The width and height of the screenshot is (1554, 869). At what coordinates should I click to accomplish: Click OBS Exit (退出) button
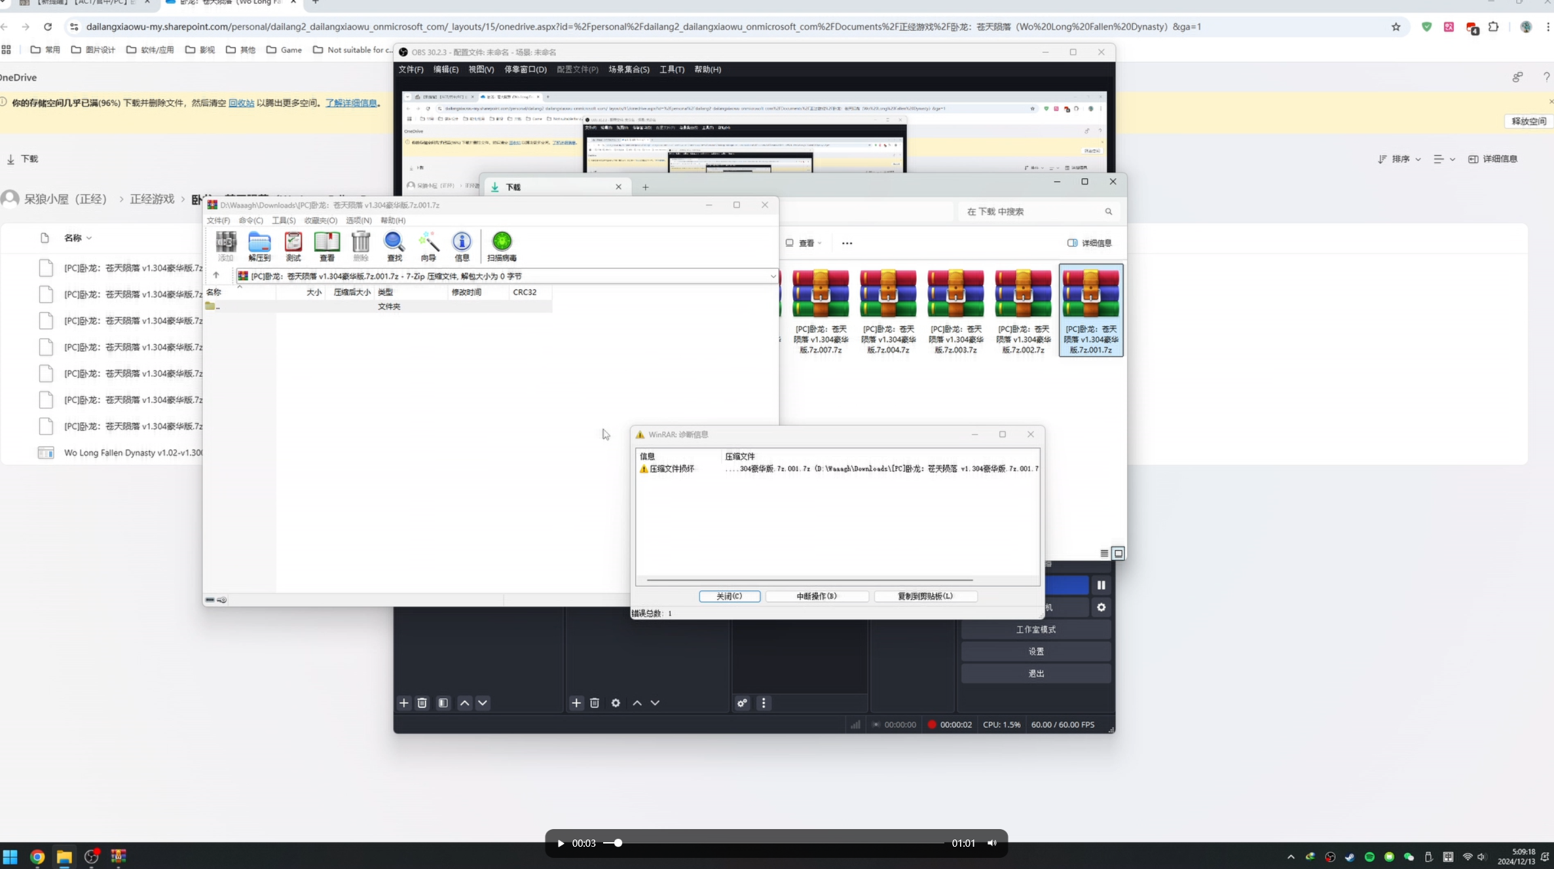[1036, 673]
